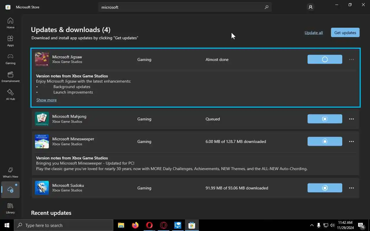Open the Gaming section in sidebar
This screenshot has width=370, height=231.
pyautogui.click(x=10, y=59)
